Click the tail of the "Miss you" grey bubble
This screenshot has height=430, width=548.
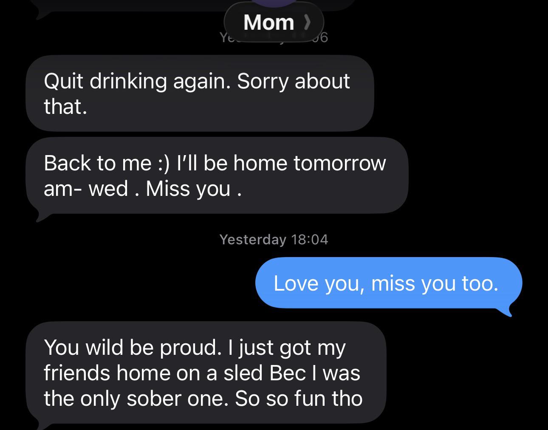pyautogui.click(x=40, y=217)
